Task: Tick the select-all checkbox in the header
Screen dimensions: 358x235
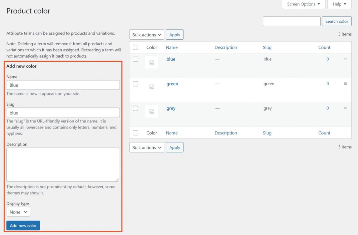Action: (x=135, y=47)
